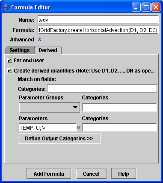
Task: Switch to the Settings tab
Action: click(20, 50)
